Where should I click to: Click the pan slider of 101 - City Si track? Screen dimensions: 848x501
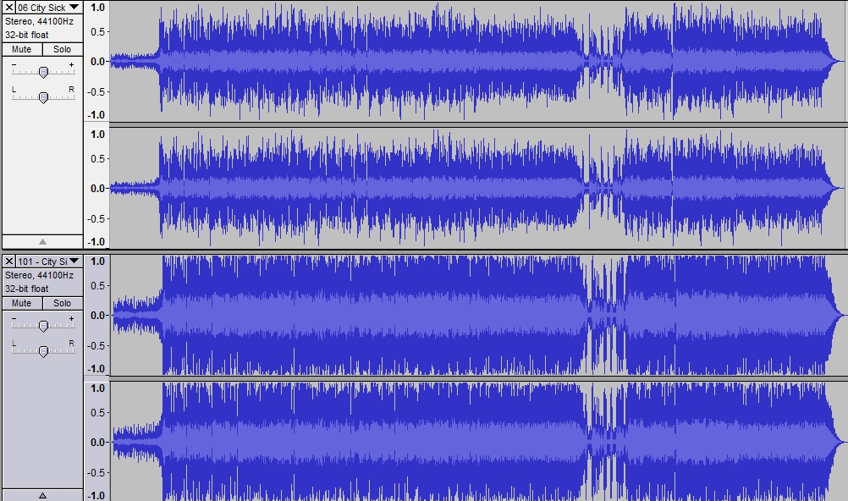coord(43,350)
